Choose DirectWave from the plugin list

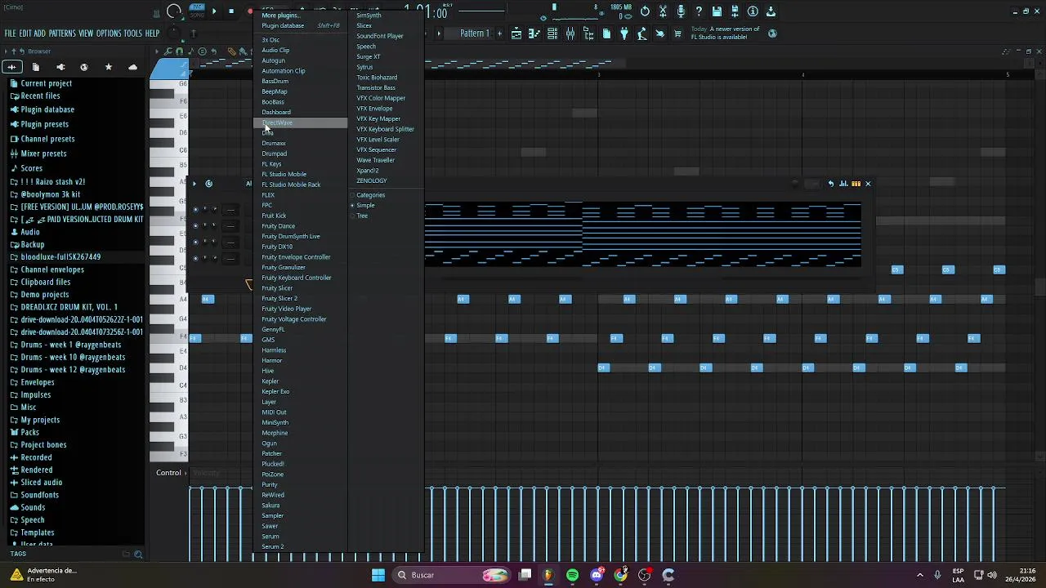[301, 122]
